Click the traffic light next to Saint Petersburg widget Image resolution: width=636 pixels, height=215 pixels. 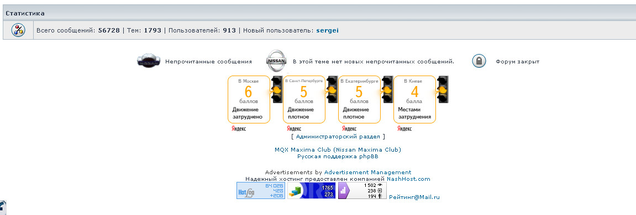click(x=333, y=89)
